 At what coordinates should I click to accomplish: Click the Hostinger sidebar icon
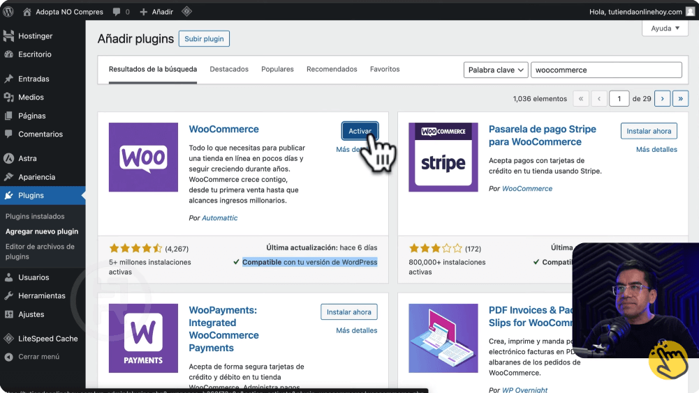(x=8, y=36)
